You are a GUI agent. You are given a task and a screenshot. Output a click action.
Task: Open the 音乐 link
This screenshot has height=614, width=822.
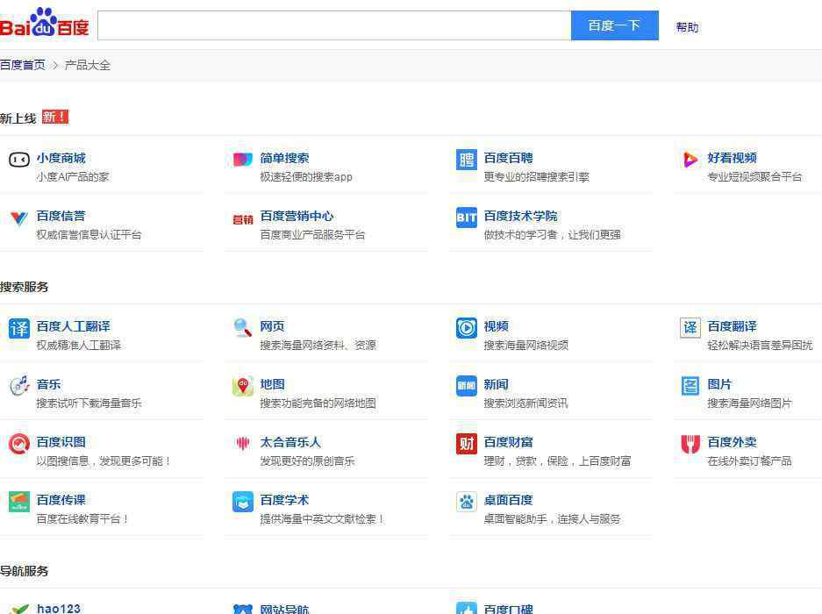[x=49, y=384]
